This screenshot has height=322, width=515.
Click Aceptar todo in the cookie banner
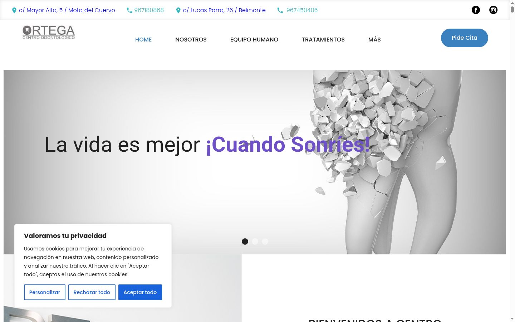pyautogui.click(x=140, y=292)
